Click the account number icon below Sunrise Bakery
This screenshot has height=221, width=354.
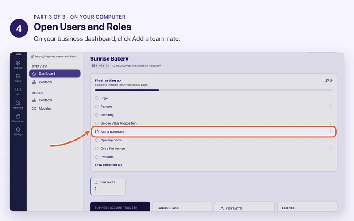click(x=93, y=65)
